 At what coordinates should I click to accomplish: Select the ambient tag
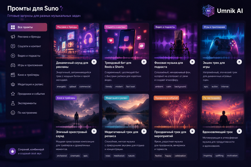(x=159, y=87)
